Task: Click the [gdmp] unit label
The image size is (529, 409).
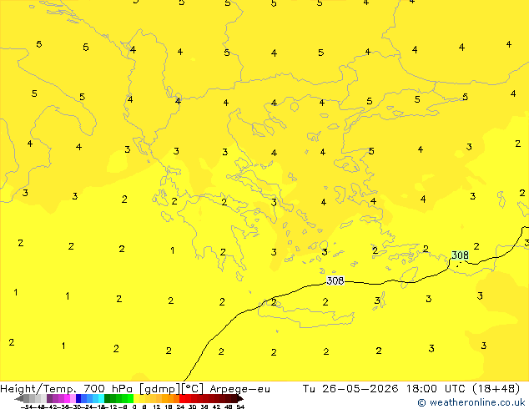Action: pyautogui.click(x=160, y=389)
